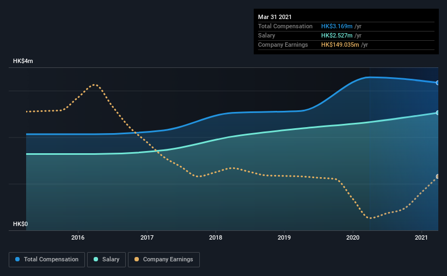The image size is (447, 276).
Task: Click the 2018 x-axis label
Action: [216, 237]
